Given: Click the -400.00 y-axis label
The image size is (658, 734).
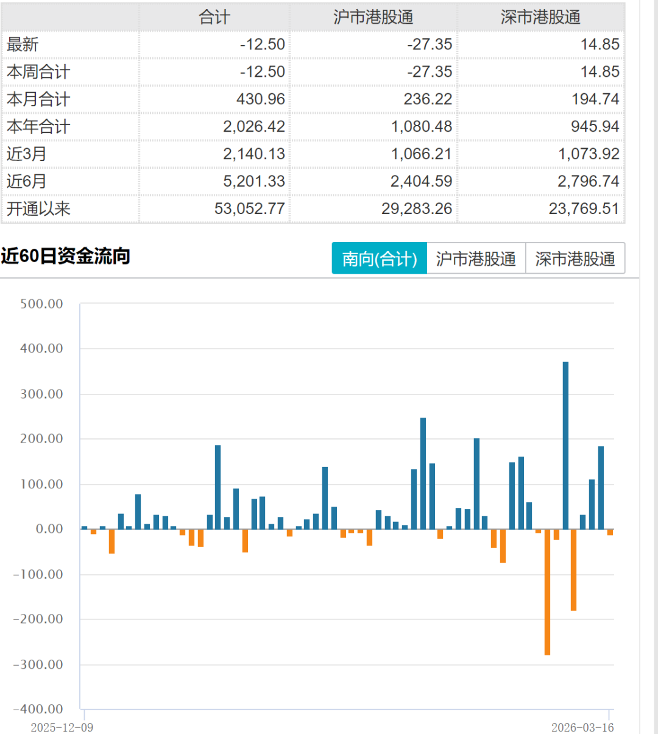Looking at the screenshot, I should 38,709.
